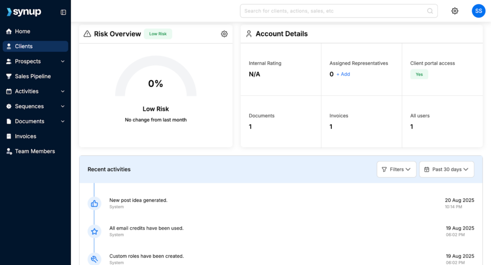Click the SS user avatar

click(x=478, y=11)
